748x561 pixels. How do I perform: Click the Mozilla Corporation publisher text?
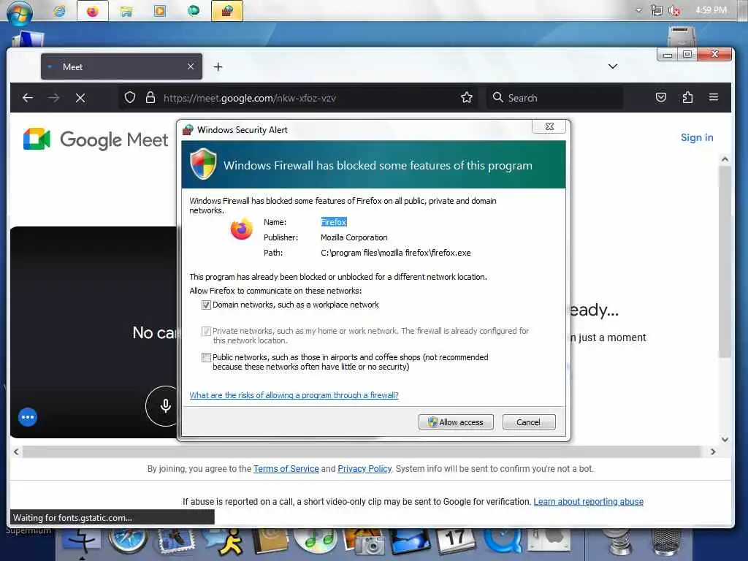(x=354, y=237)
